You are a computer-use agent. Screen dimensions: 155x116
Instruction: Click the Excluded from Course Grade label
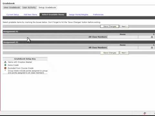tap(21, 68)
